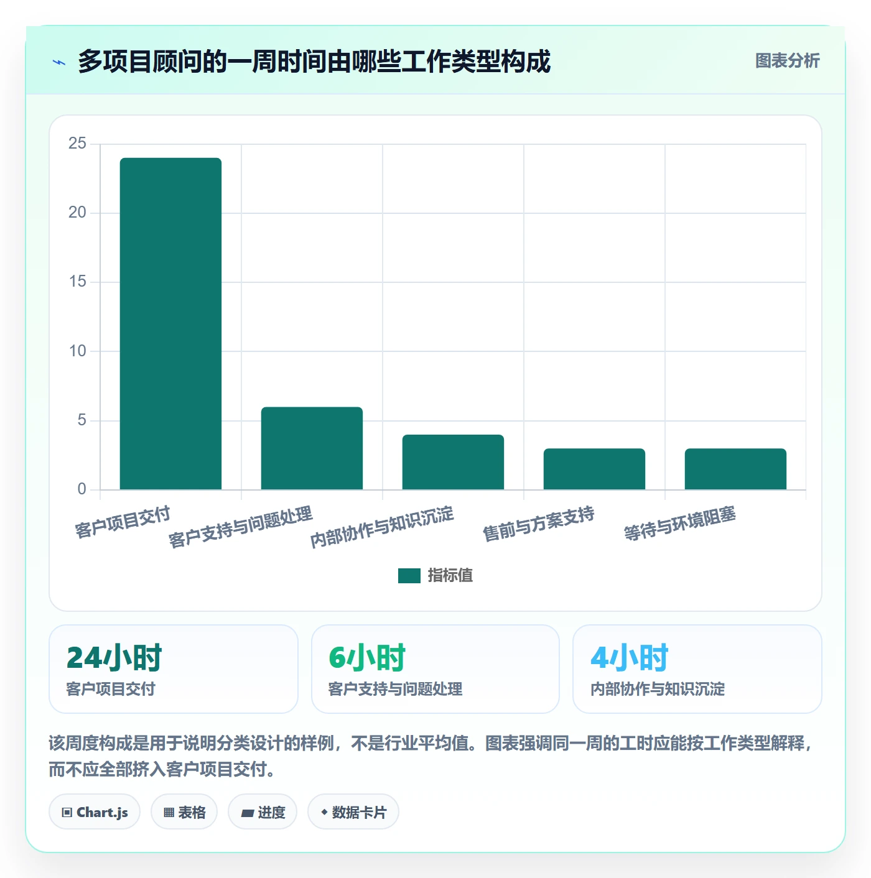871x878 pixels.
Task: Click the 图表分析 label in the header
Action: pos(787,61)
